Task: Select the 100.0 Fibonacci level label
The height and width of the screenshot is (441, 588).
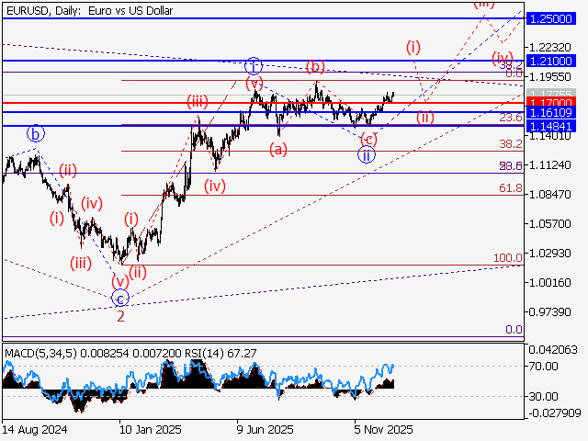Action: coord(508,258)
